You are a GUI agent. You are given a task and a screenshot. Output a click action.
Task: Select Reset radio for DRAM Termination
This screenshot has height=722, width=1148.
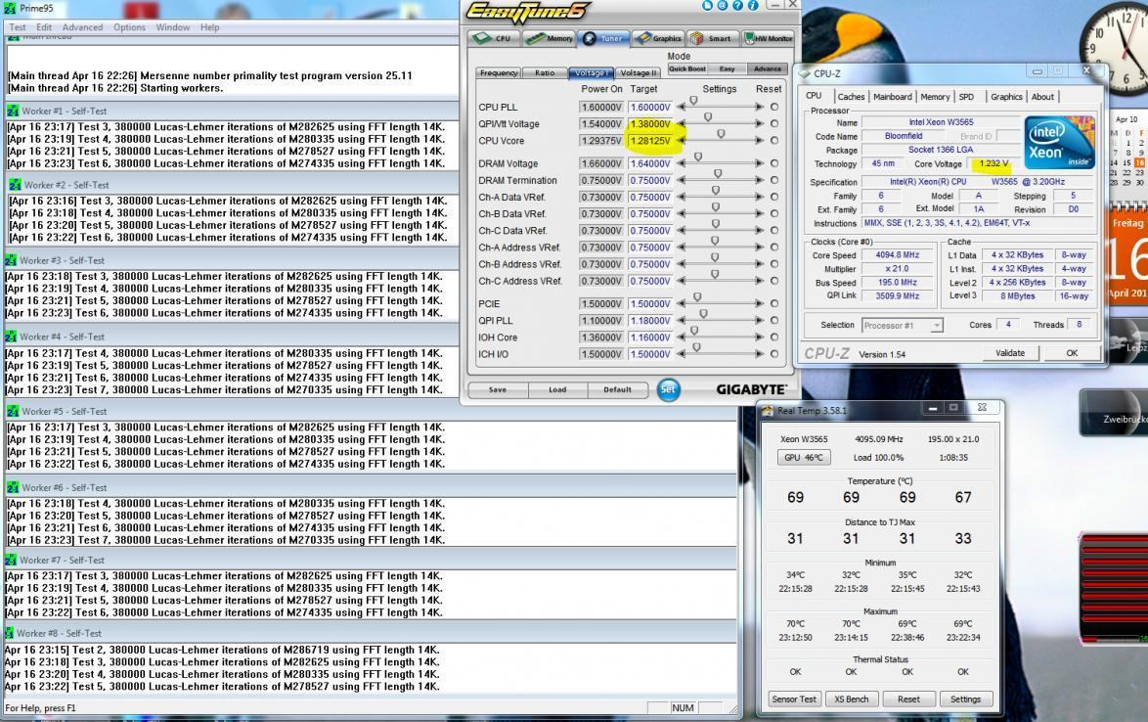point(774,180)
